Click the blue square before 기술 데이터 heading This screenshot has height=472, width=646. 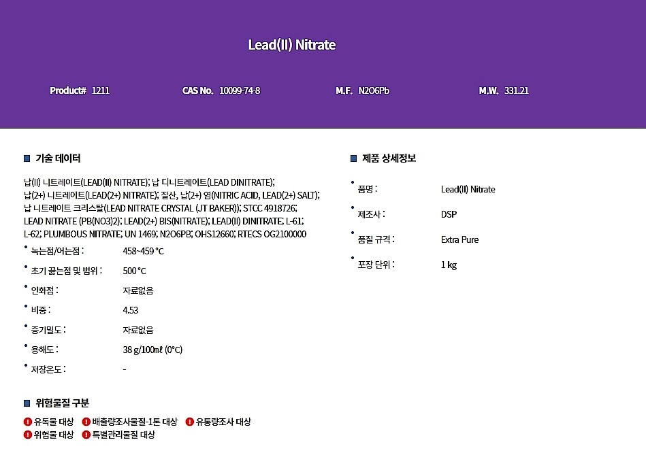pyautogui.click(x=27, y=158)
